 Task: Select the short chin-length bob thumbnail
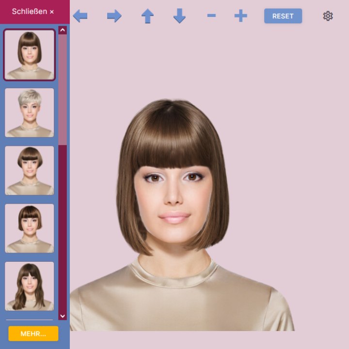point(30,228)
